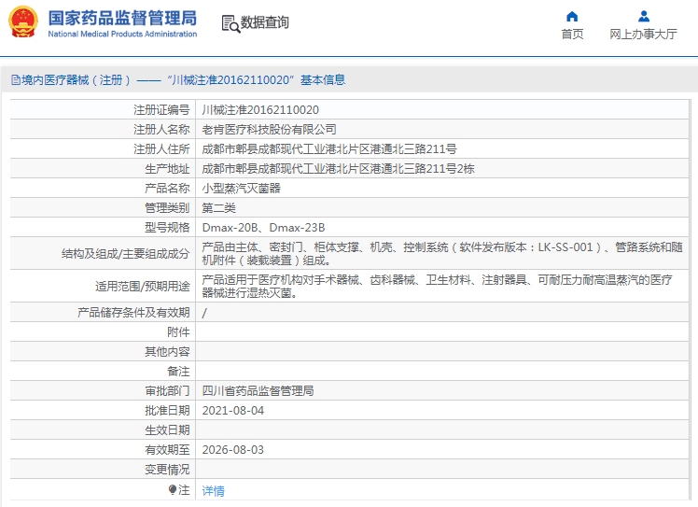The height and width of the screenshot is (507, 698).
Task: Click the 批准日期 label
Action: pos(167,411)
